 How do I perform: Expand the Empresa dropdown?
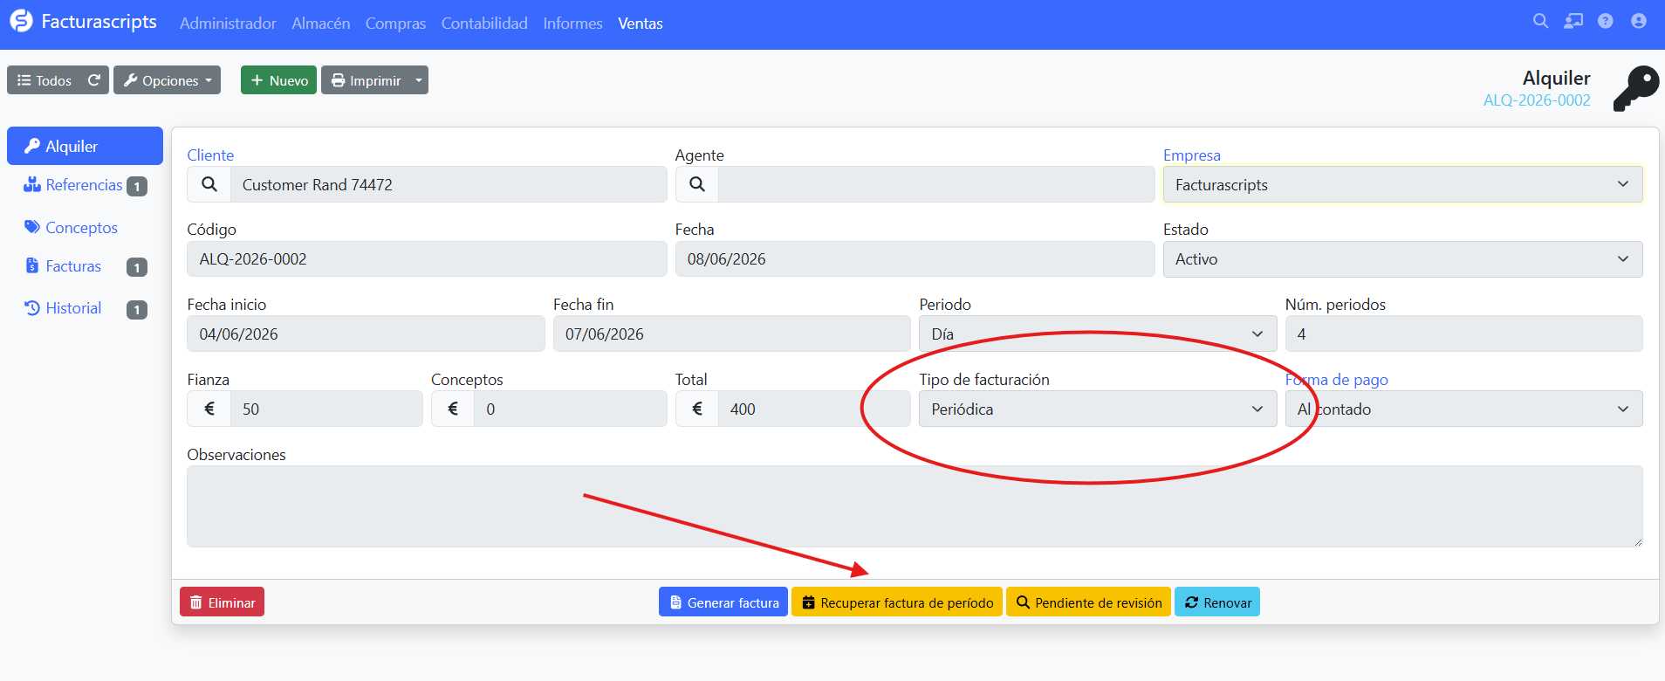[x=1402, y=184]
